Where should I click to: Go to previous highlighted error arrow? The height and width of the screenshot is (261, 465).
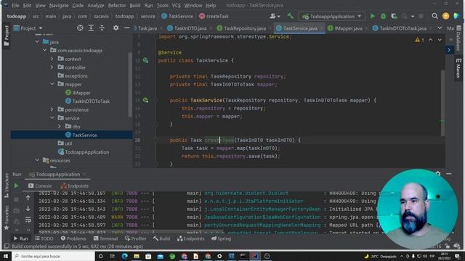pos(431,40)
